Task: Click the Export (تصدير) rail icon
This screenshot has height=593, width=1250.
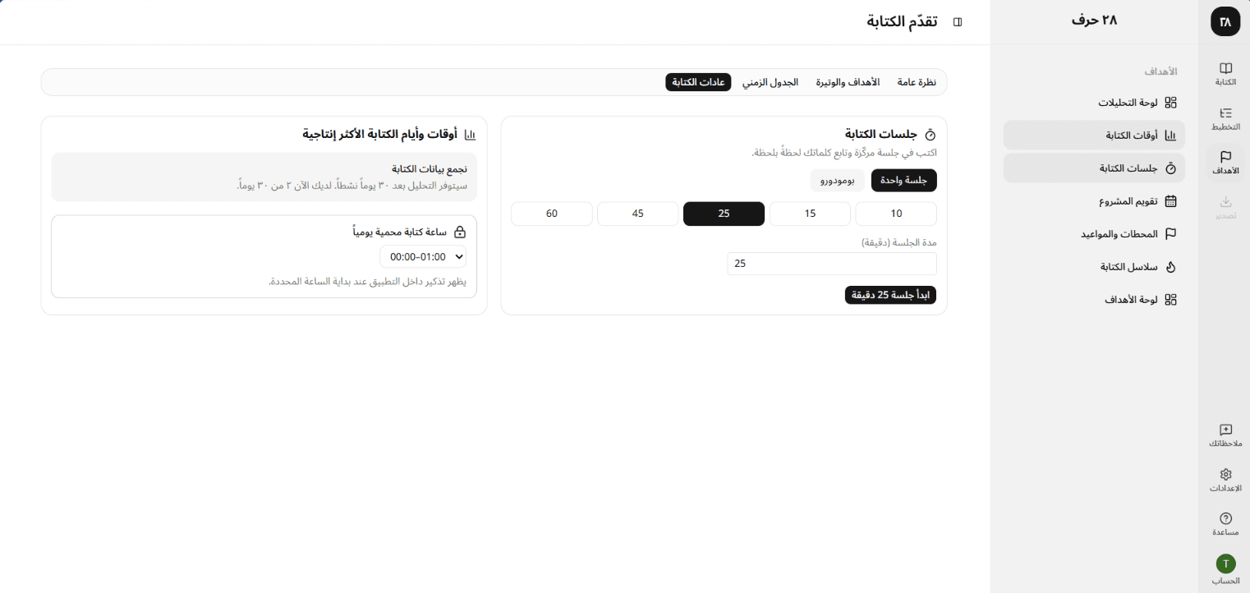Action: pyautogui.click(x=1225, y=207)
